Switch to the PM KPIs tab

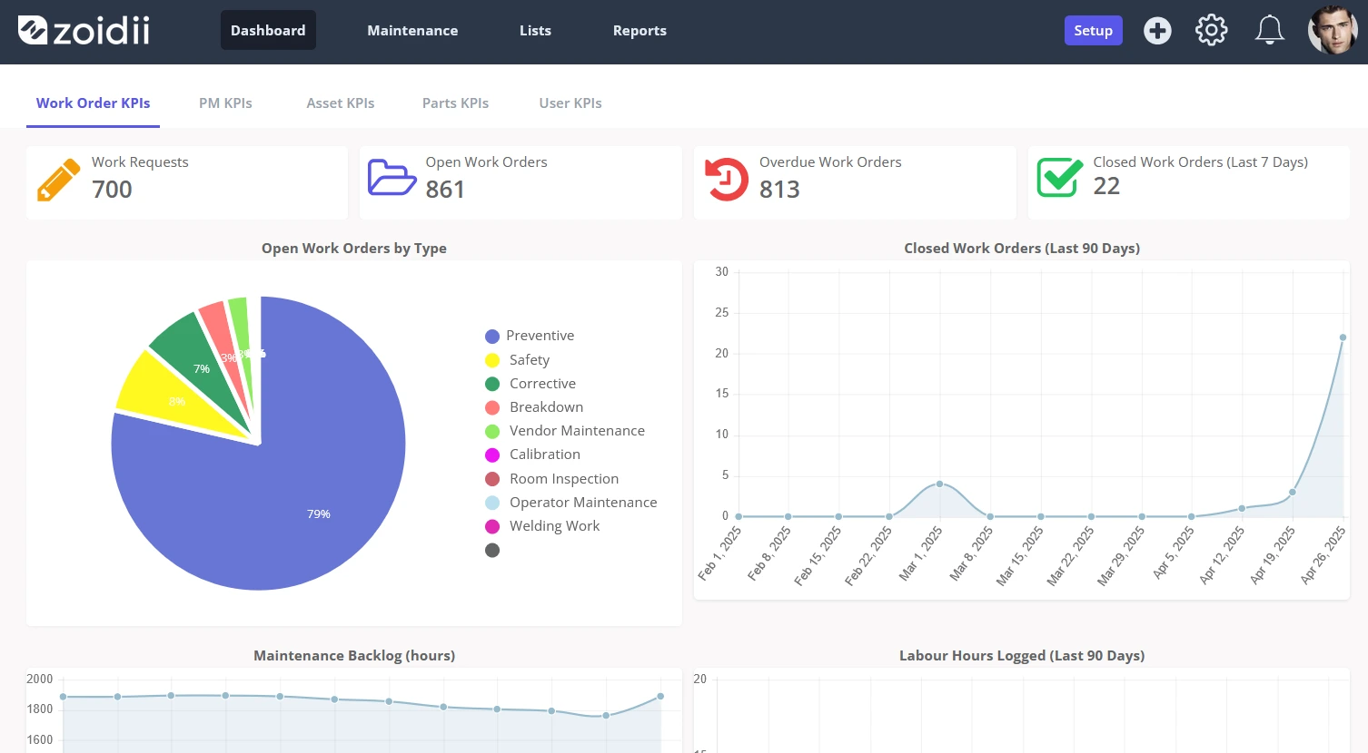(225, 103)
